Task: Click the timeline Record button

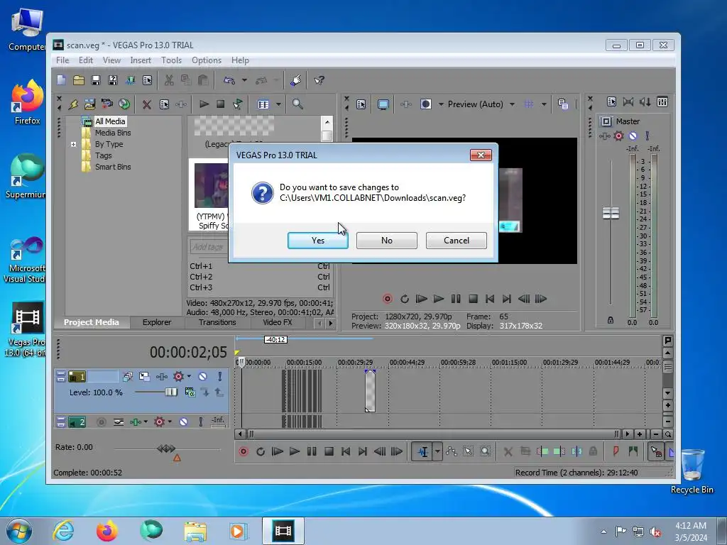Action: [243, 451]
